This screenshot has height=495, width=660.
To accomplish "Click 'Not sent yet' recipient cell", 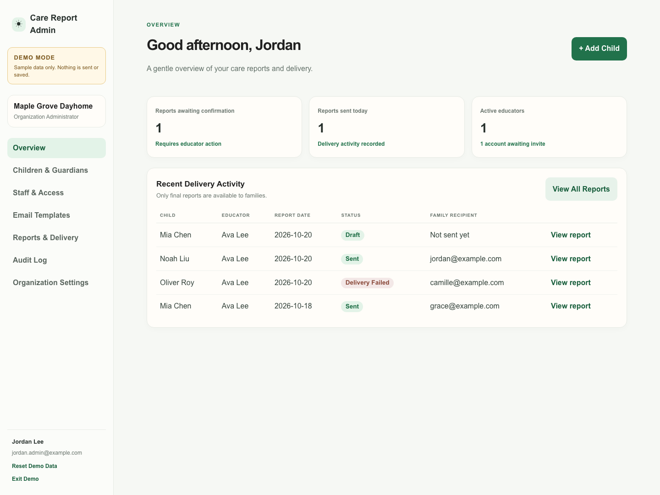I will 450,235.
